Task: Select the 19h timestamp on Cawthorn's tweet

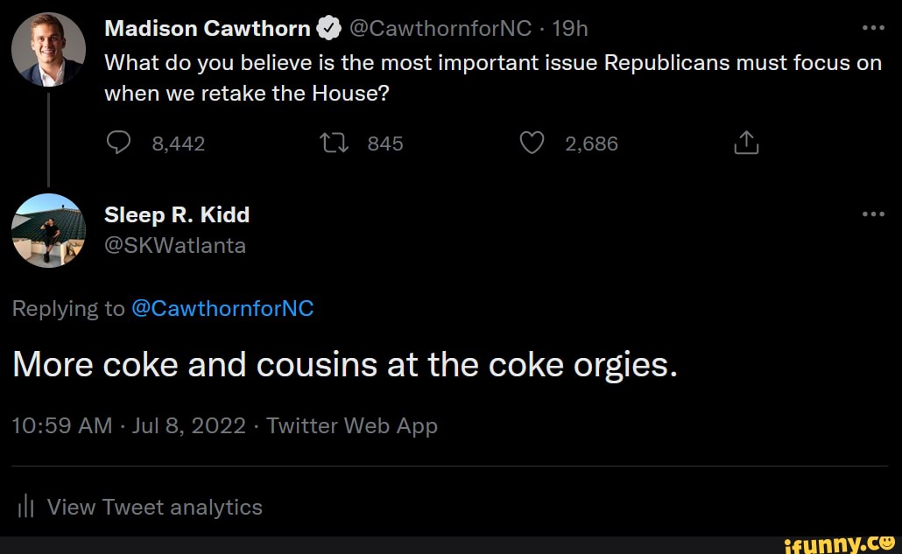Action: pos(570,27)
